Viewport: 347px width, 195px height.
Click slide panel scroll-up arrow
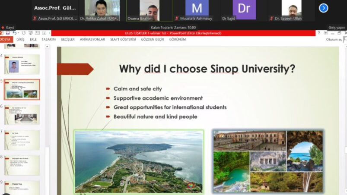pyautogui.click(x=47, y=47)
